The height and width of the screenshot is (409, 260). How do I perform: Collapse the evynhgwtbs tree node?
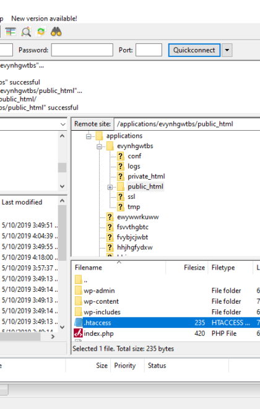(x=99, y=146)
